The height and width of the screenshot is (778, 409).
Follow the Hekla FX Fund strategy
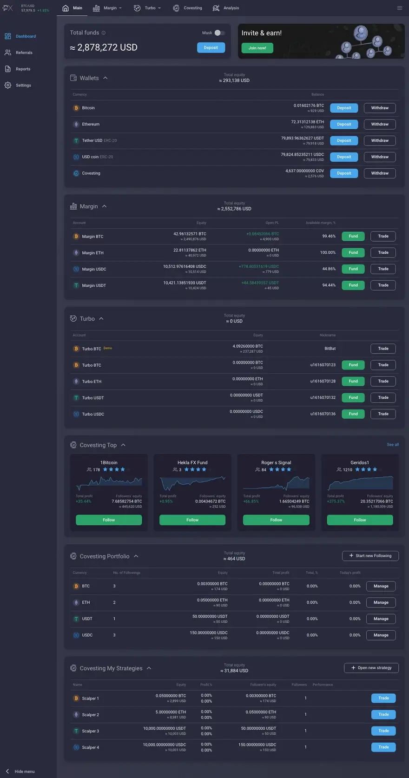(192, 520)
